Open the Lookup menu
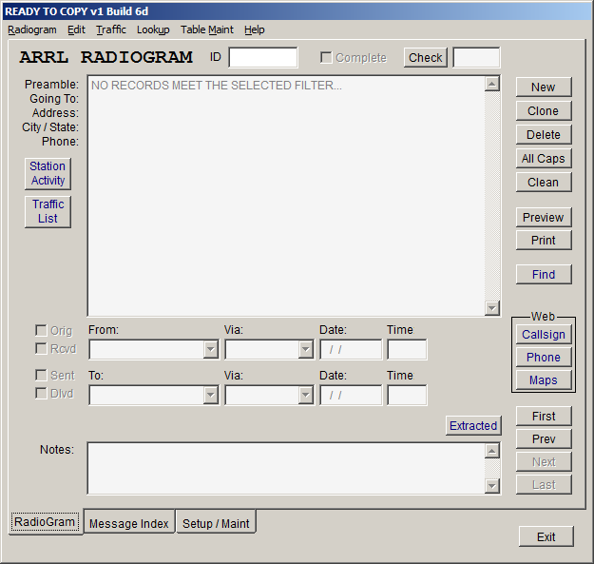Viewport: 594px width, 564px height. tap(153, 29)
